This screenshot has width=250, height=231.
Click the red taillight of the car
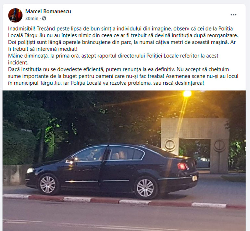click(183, 166)
